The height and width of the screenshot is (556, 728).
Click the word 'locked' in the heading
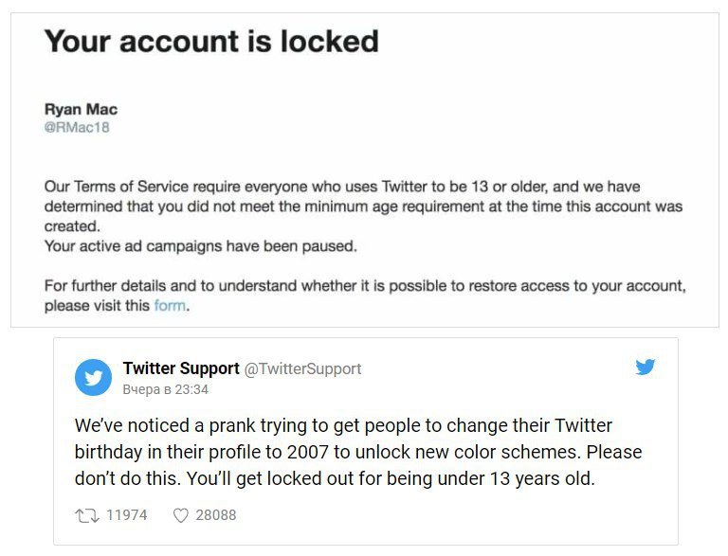coord(330,42)
